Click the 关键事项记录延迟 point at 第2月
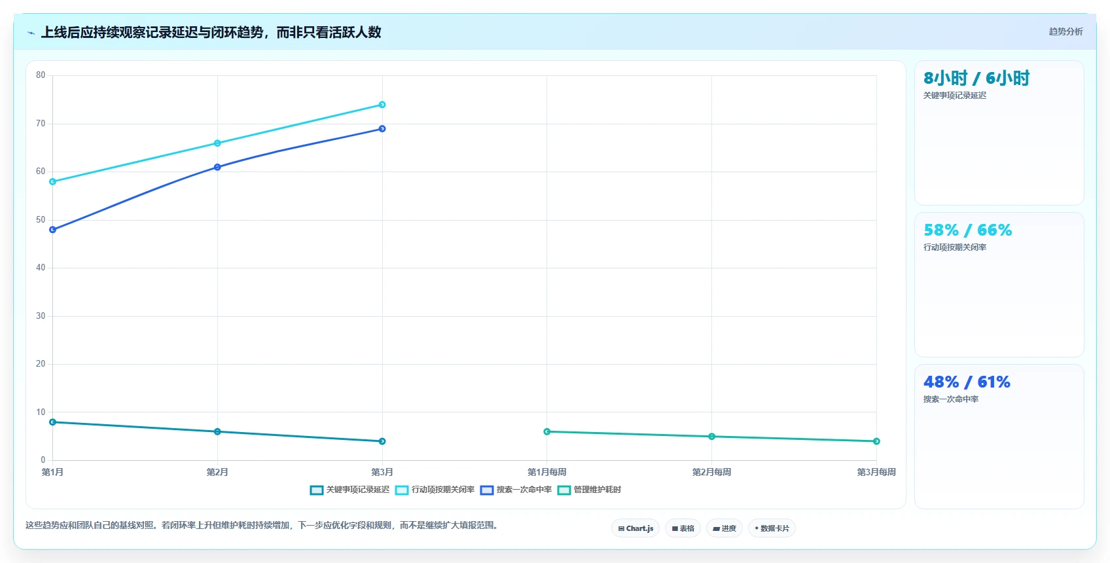 [x=217, y=431]
